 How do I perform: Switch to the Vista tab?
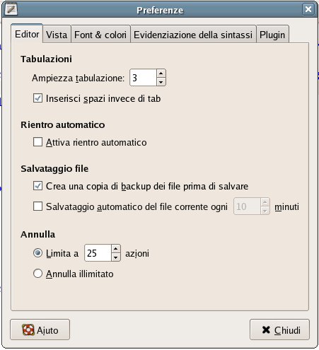coord(57,35)
